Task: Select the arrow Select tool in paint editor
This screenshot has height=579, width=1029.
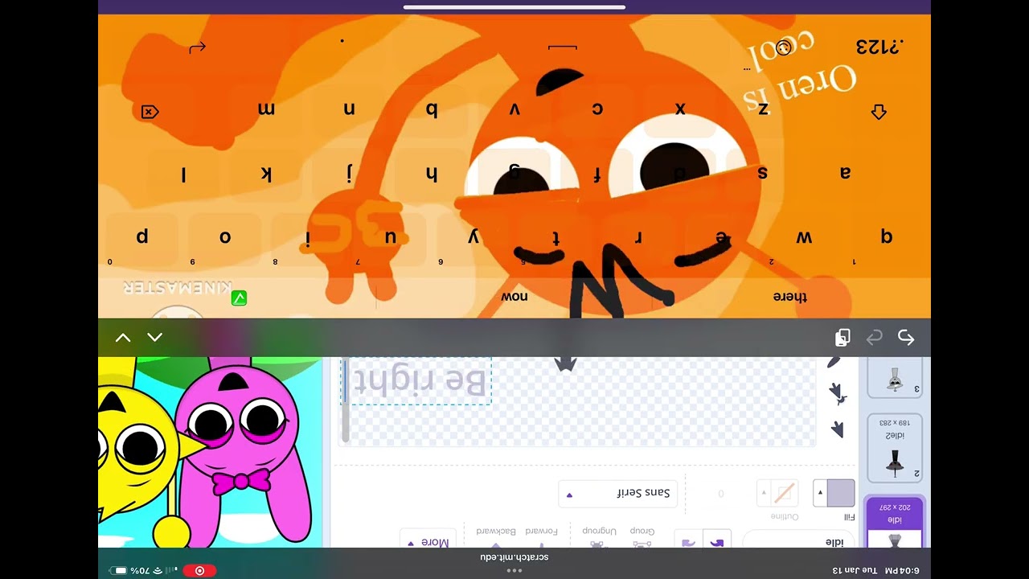Action: (837, 429)
